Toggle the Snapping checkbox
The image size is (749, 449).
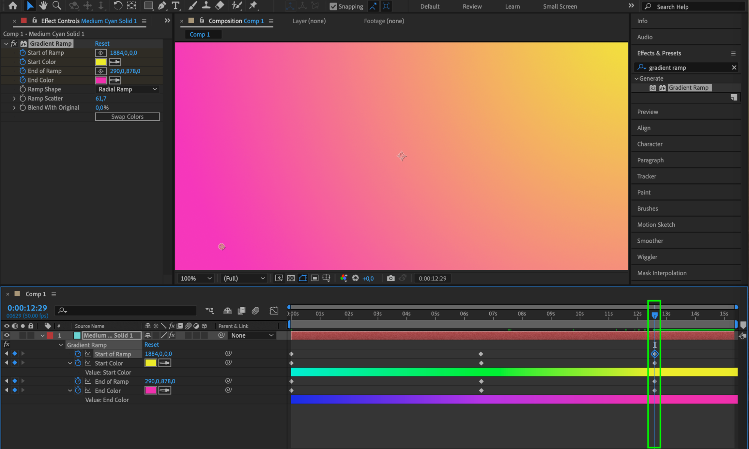(333, 6)
